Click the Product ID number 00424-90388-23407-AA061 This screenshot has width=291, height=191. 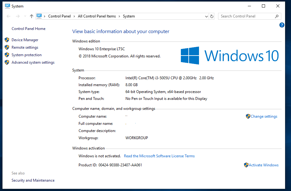pos(120,165)
